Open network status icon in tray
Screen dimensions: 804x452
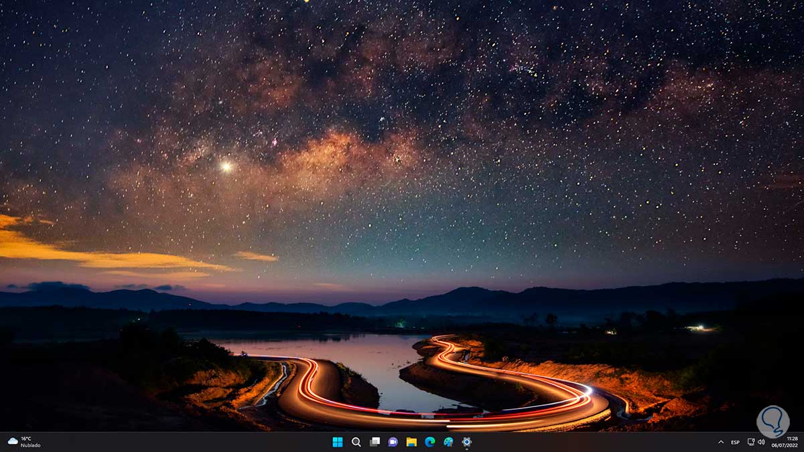(751, 442)
